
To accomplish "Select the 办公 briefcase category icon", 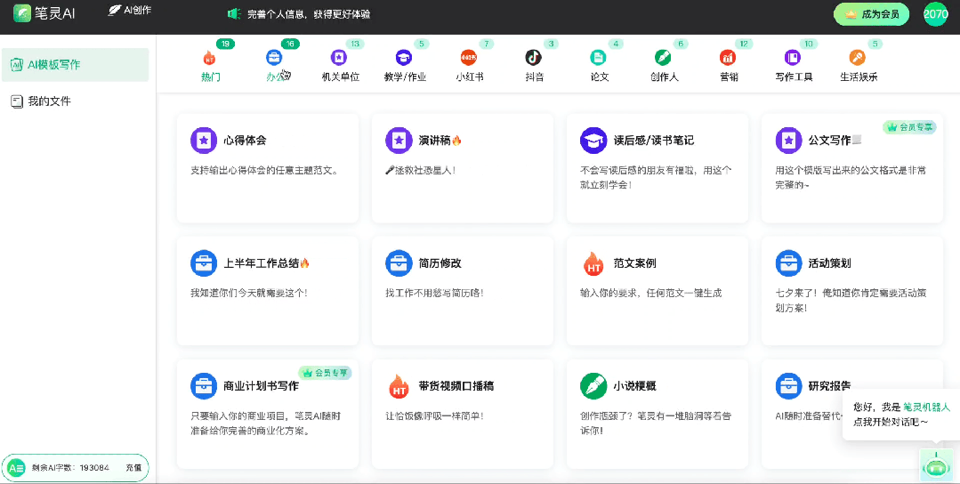I will [274, 58].
